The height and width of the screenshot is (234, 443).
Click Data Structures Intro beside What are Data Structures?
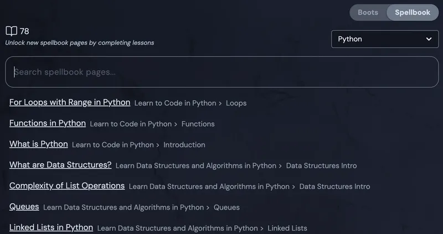[321, 165]
